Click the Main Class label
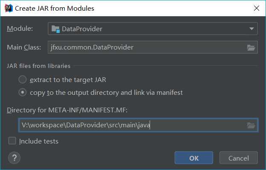Viewport: 266px width, 170px height. pyautogui.click(x=24, y=47)
